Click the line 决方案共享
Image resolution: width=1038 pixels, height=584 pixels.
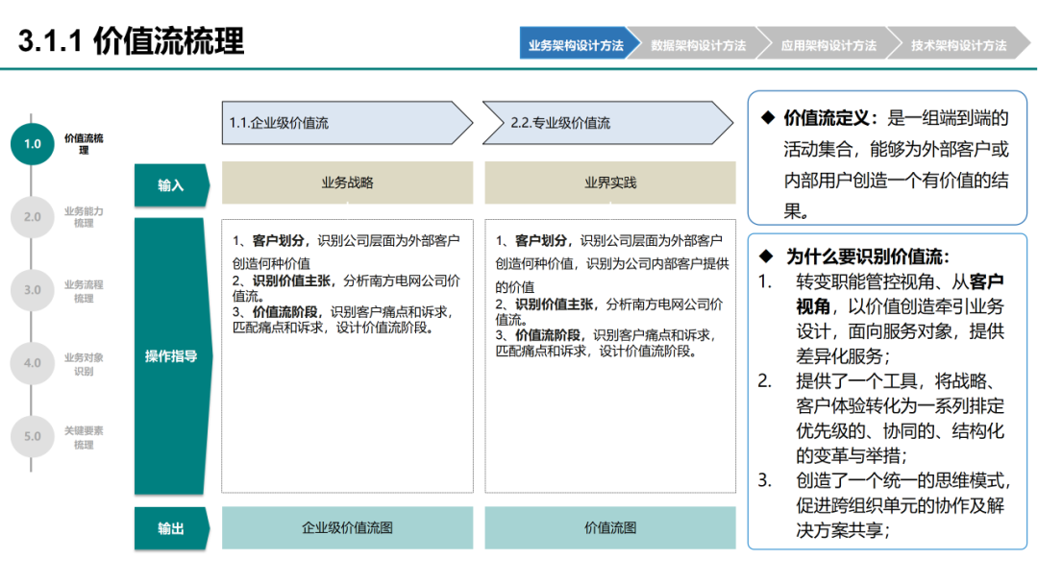843,530
